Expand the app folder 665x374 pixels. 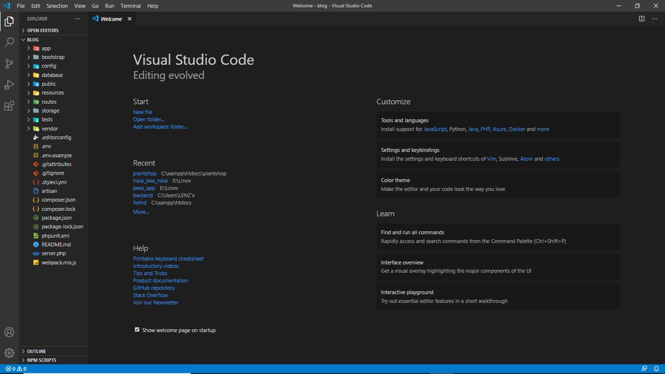[x=46, y=48]
